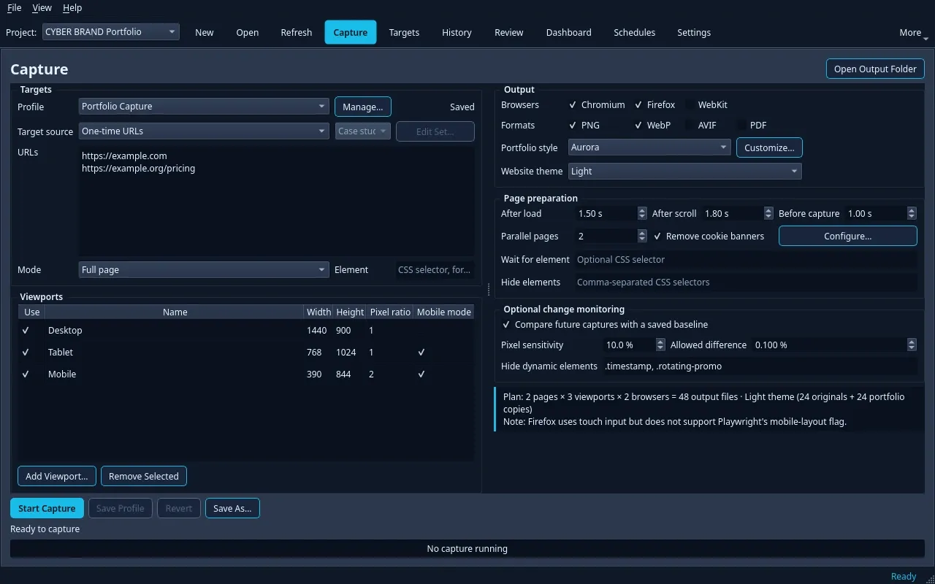Click the Element CSS selector field
The height and width of the screenshot is (584, 935).
[435, 270]
